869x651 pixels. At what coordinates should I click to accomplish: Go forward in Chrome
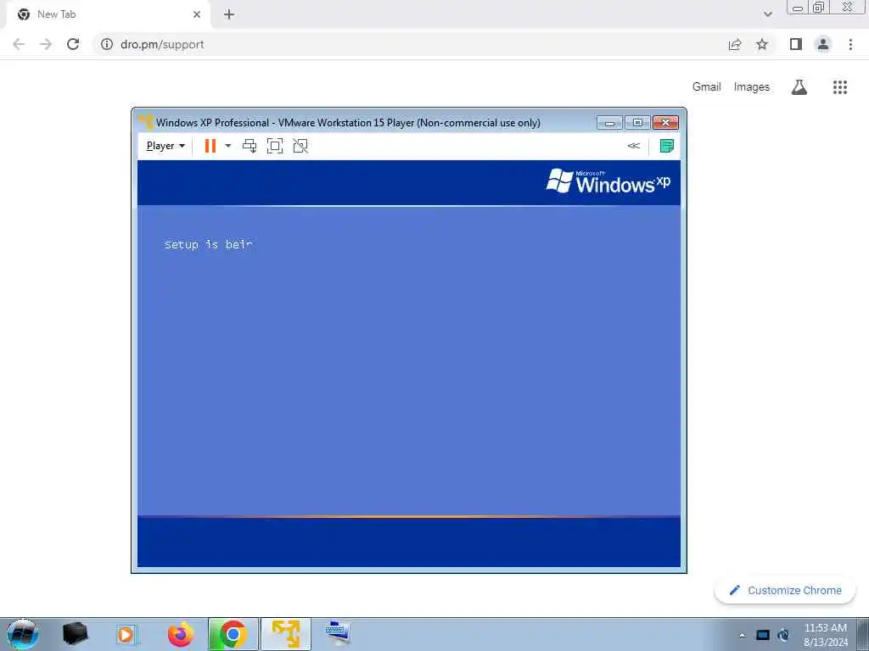pos(46,44)
